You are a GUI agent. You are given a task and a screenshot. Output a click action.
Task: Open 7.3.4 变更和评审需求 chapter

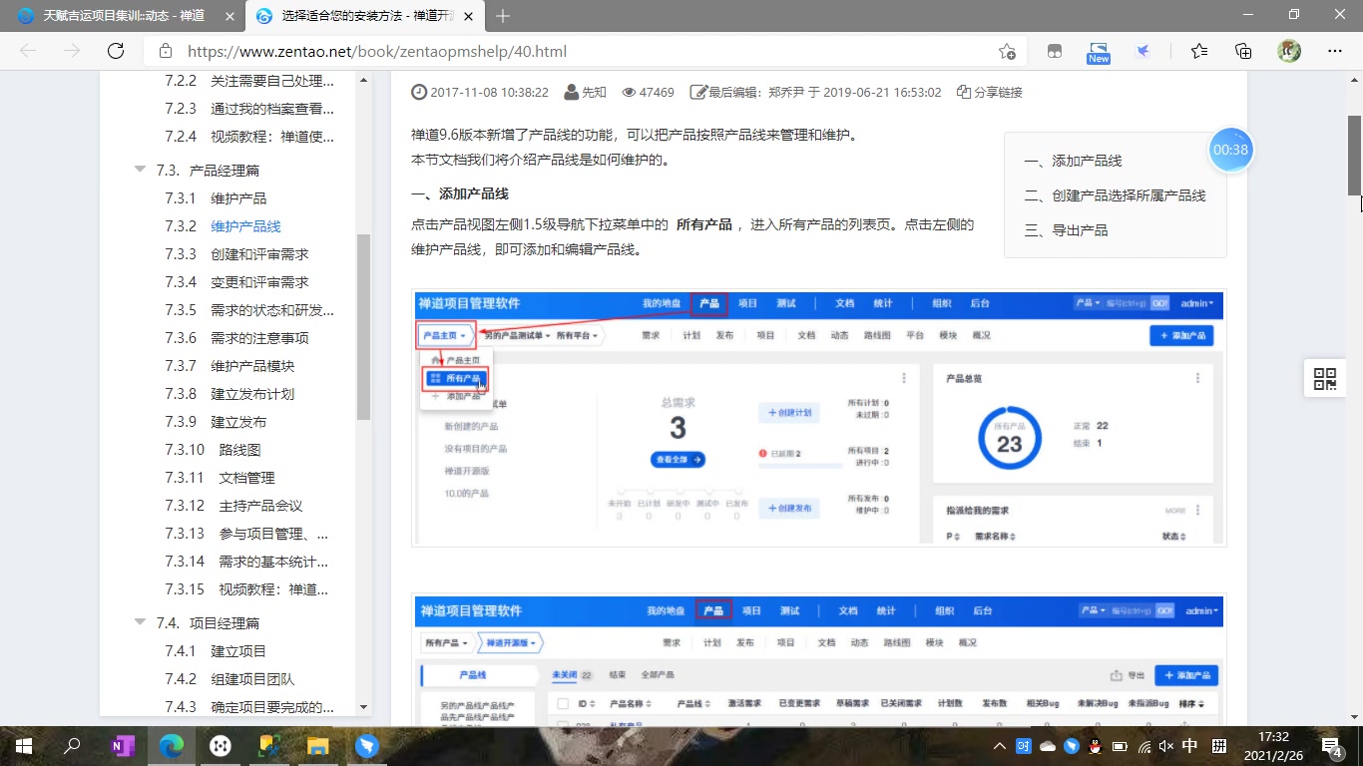(x=236, y=282)
